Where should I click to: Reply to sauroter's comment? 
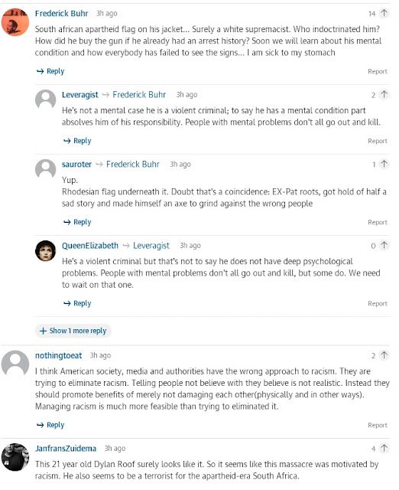point(77,222)
